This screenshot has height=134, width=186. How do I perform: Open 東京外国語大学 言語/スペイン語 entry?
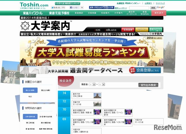pos(117,113)
